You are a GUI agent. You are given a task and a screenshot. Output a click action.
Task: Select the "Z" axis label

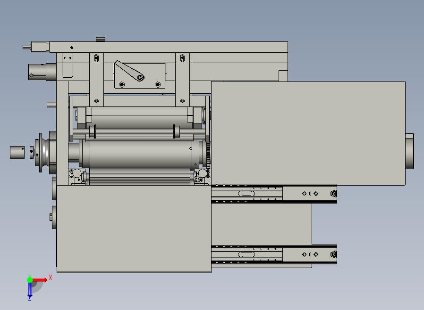(29, 299)
